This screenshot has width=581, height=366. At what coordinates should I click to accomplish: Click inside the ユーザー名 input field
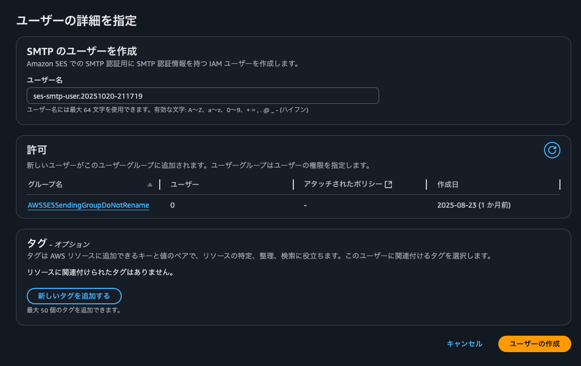203,96
